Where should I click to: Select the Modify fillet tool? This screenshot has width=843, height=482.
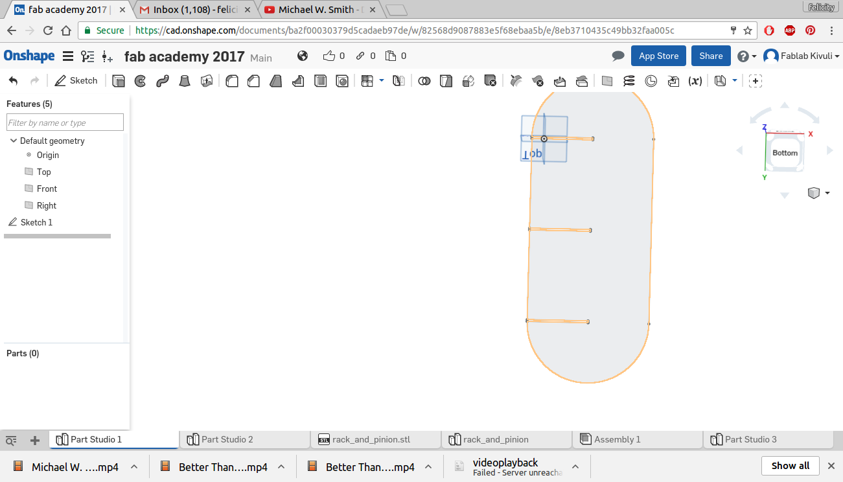(x=516, y=81)
